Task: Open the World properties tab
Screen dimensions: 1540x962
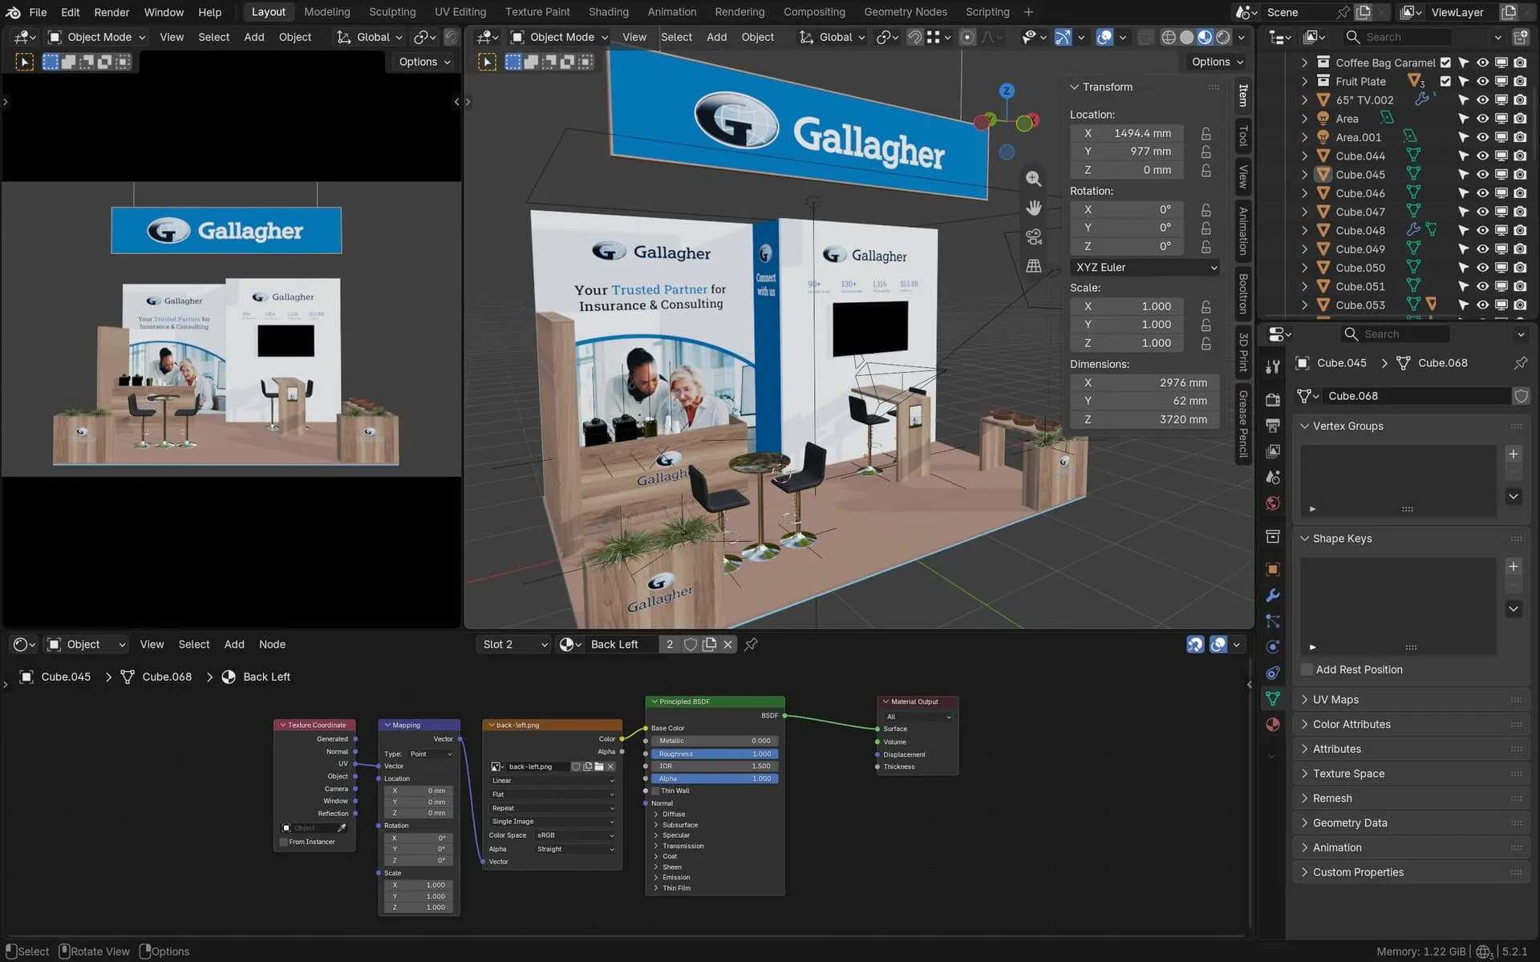Action: point(1272,503)
